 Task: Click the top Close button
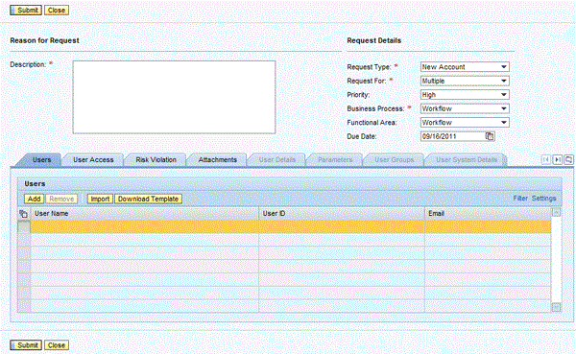tap(57, 11)
